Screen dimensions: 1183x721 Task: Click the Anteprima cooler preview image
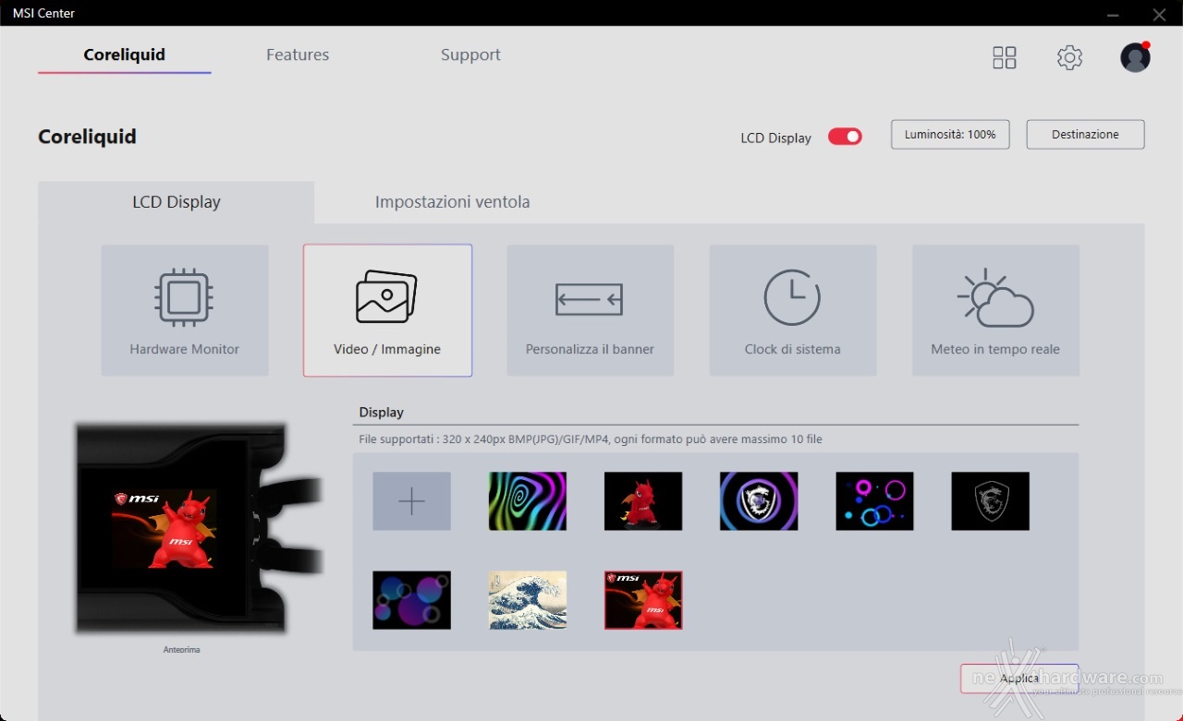(x=199, y=528)
